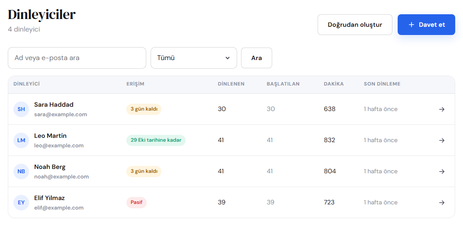463x229 pixels.
Task: Select the name Elif Yilmaz
Action: point(49,198)
